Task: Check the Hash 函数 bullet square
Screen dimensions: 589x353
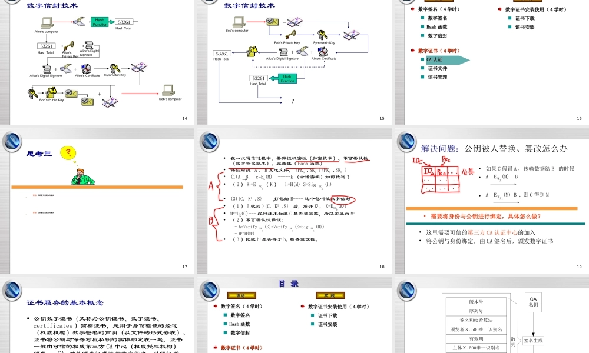Action: (423, 26)
